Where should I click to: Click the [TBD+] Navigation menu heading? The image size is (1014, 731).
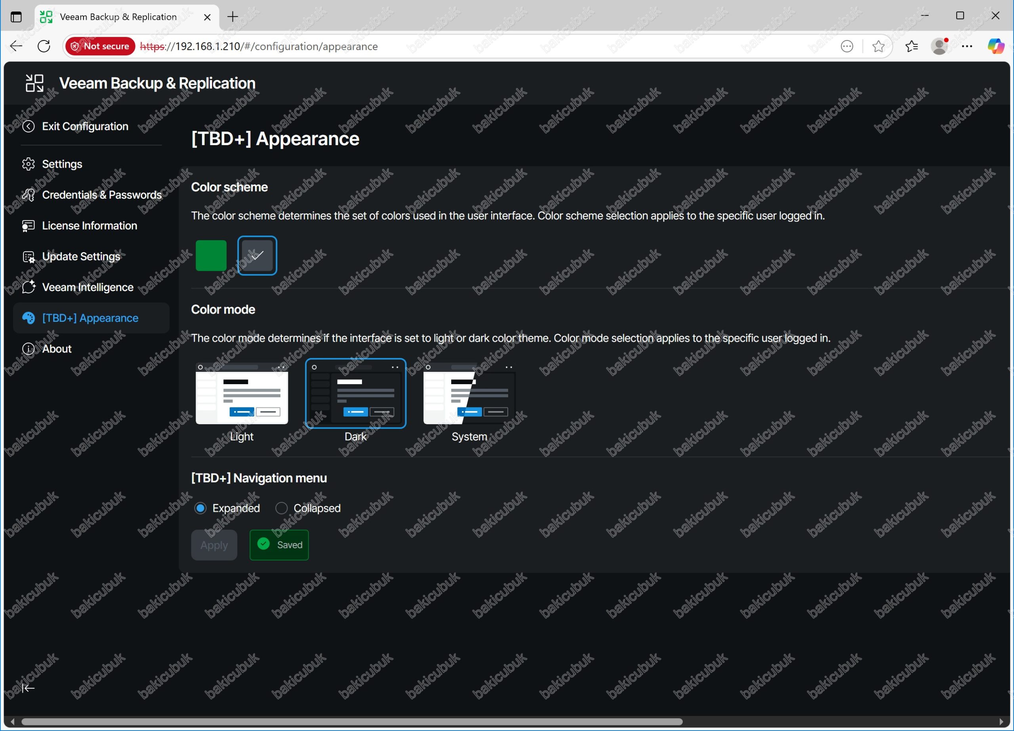259,478
